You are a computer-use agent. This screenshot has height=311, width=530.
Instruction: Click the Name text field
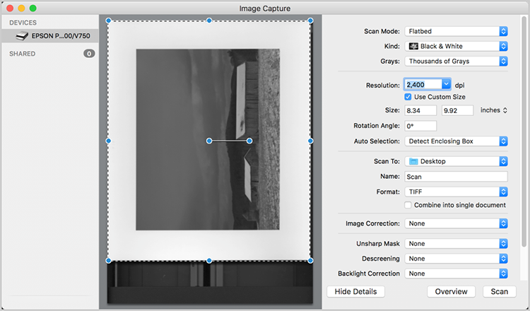(456, 177)
